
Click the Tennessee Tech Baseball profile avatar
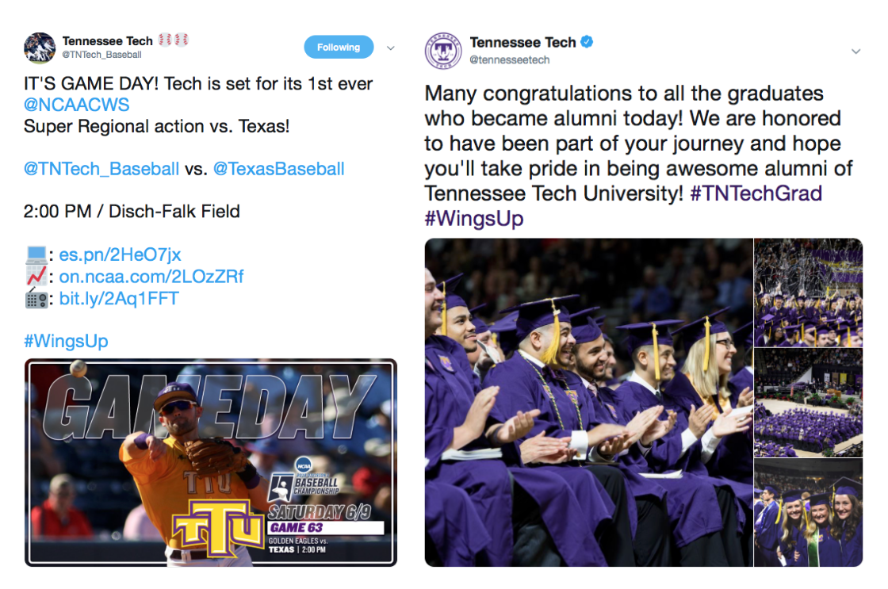coord(40,48)
